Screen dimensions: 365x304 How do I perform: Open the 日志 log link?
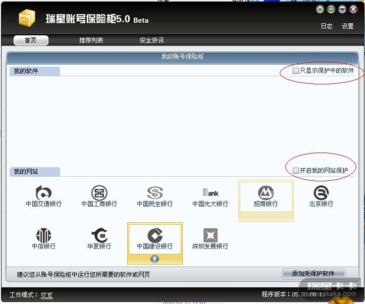pyautogui.click(x=327, y=26)
